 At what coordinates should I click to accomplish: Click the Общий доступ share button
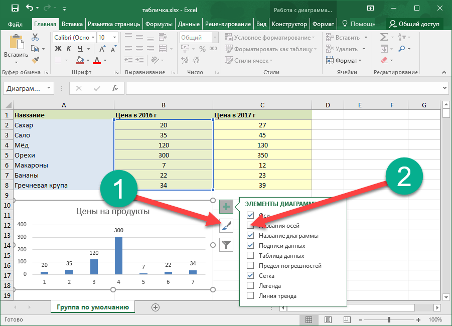[x=414, y=24]
